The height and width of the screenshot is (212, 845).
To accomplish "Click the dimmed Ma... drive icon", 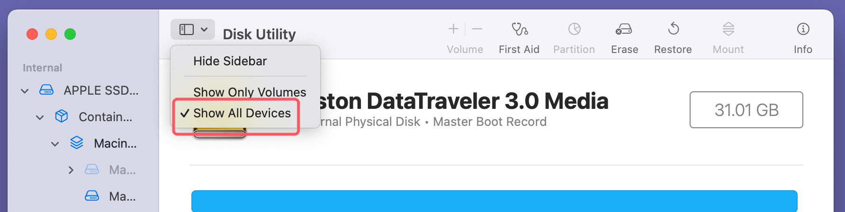I will tap(92, 169).
